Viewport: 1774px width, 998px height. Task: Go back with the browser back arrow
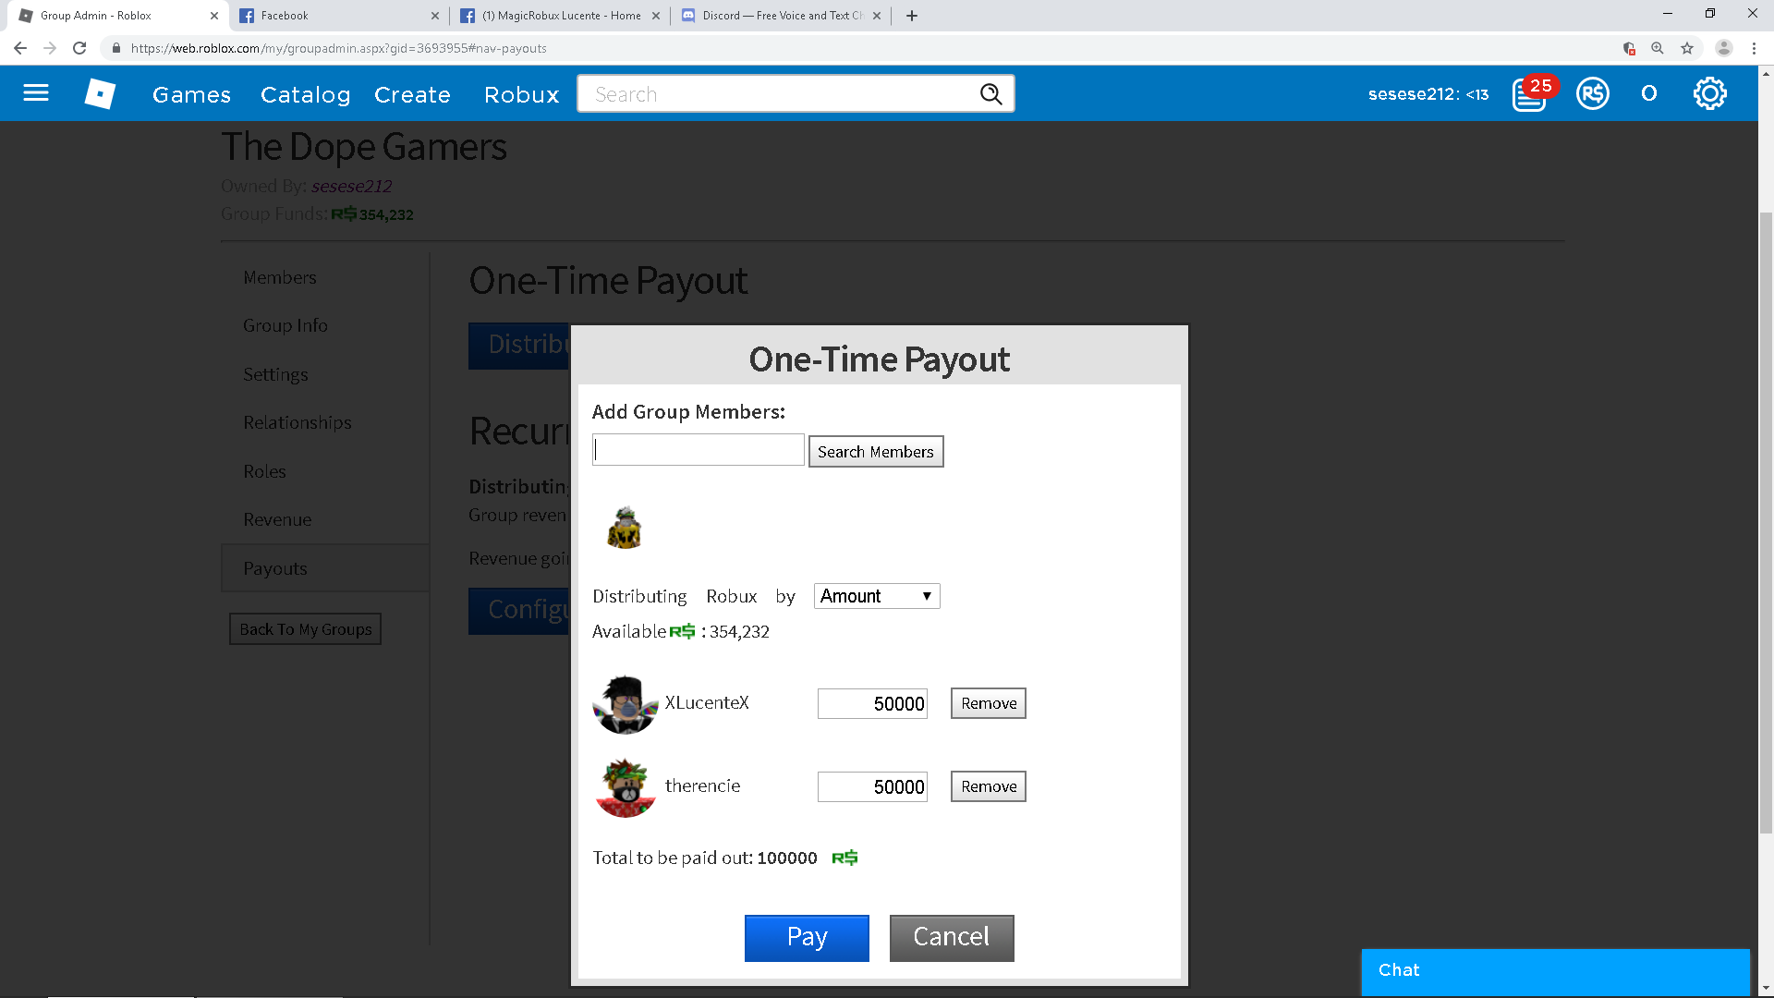click(20, 48)
